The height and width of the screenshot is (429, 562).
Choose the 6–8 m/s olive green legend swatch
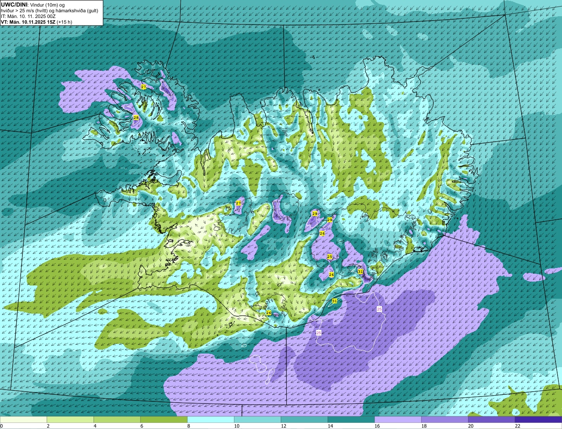[164, 420]
